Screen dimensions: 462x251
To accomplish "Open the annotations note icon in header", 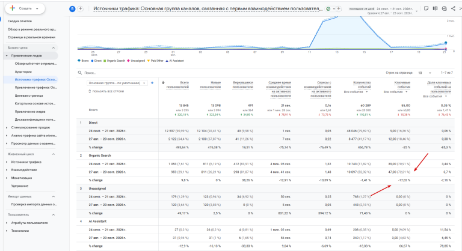I will 426,8.
